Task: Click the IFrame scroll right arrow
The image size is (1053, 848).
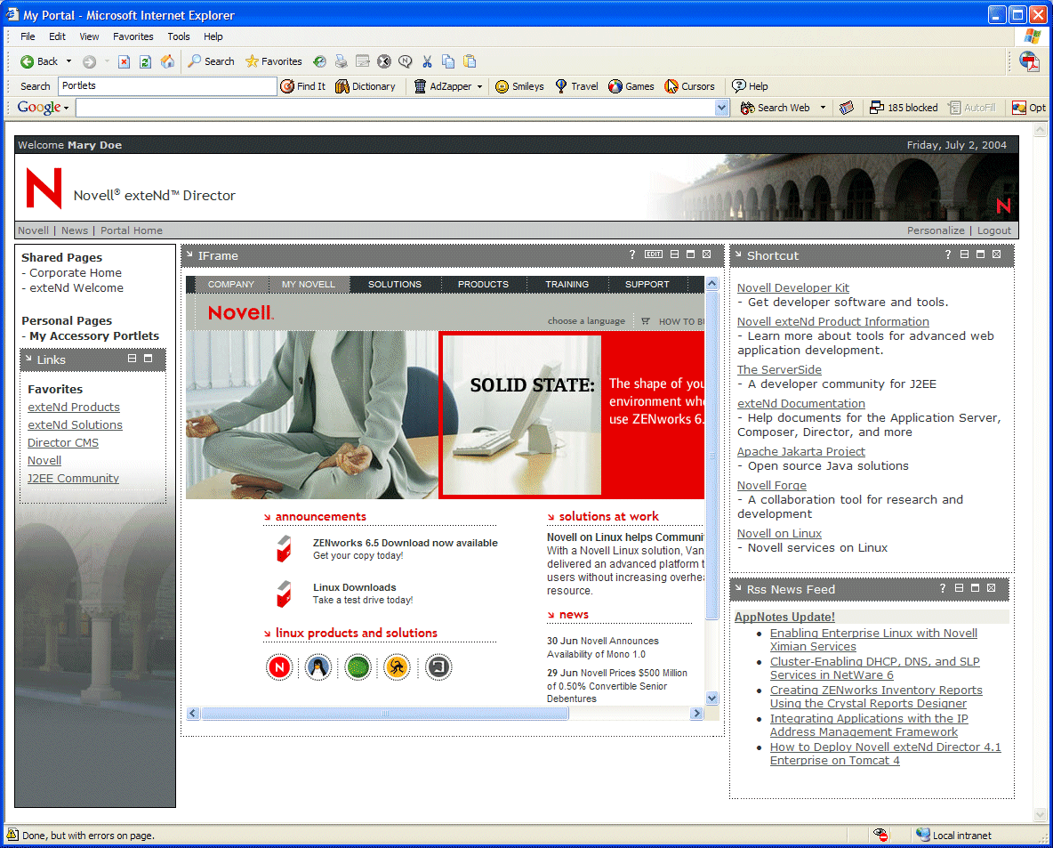Action: [x=696, y=714]
